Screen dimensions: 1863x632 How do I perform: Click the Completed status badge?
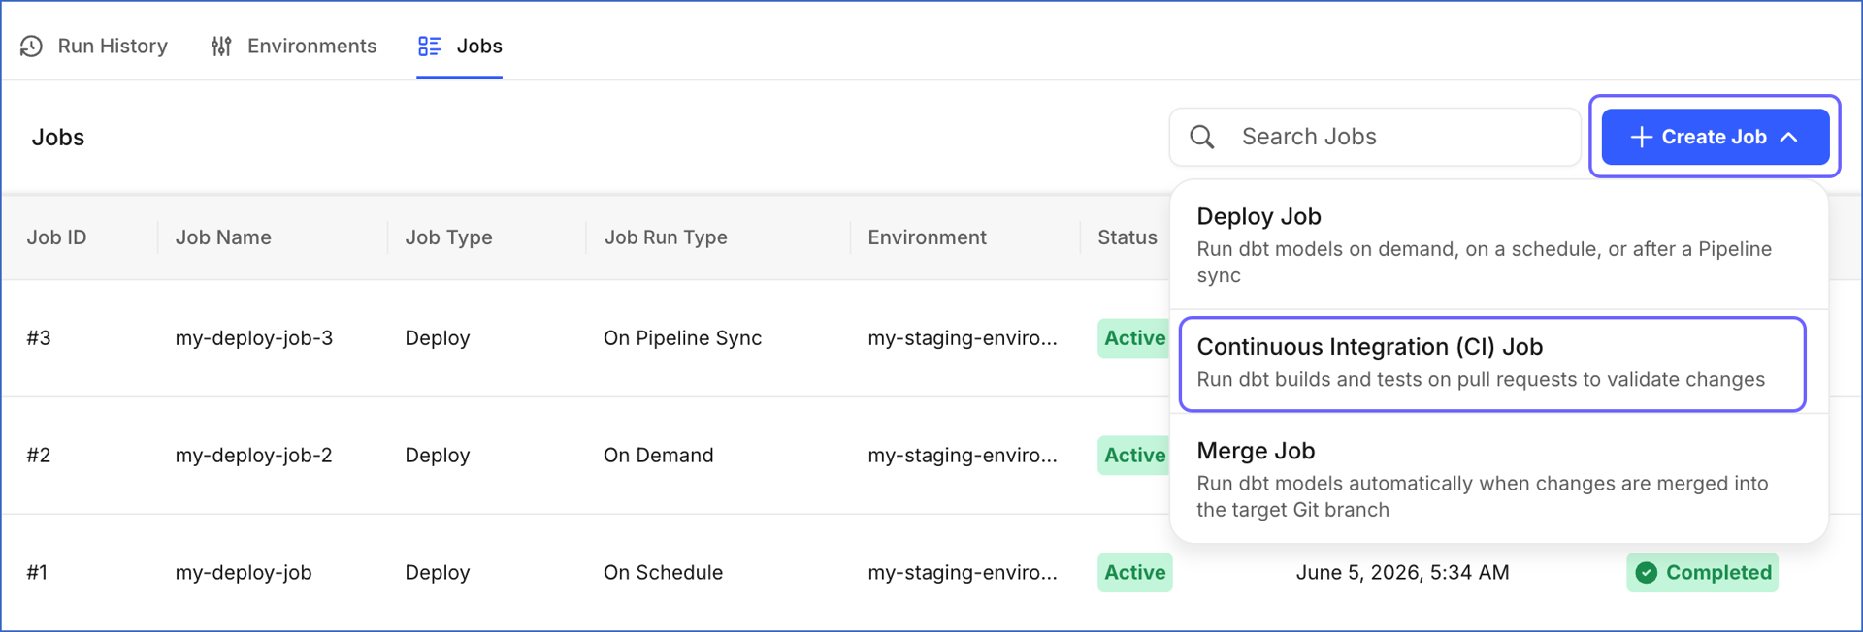click(1703, 573)
